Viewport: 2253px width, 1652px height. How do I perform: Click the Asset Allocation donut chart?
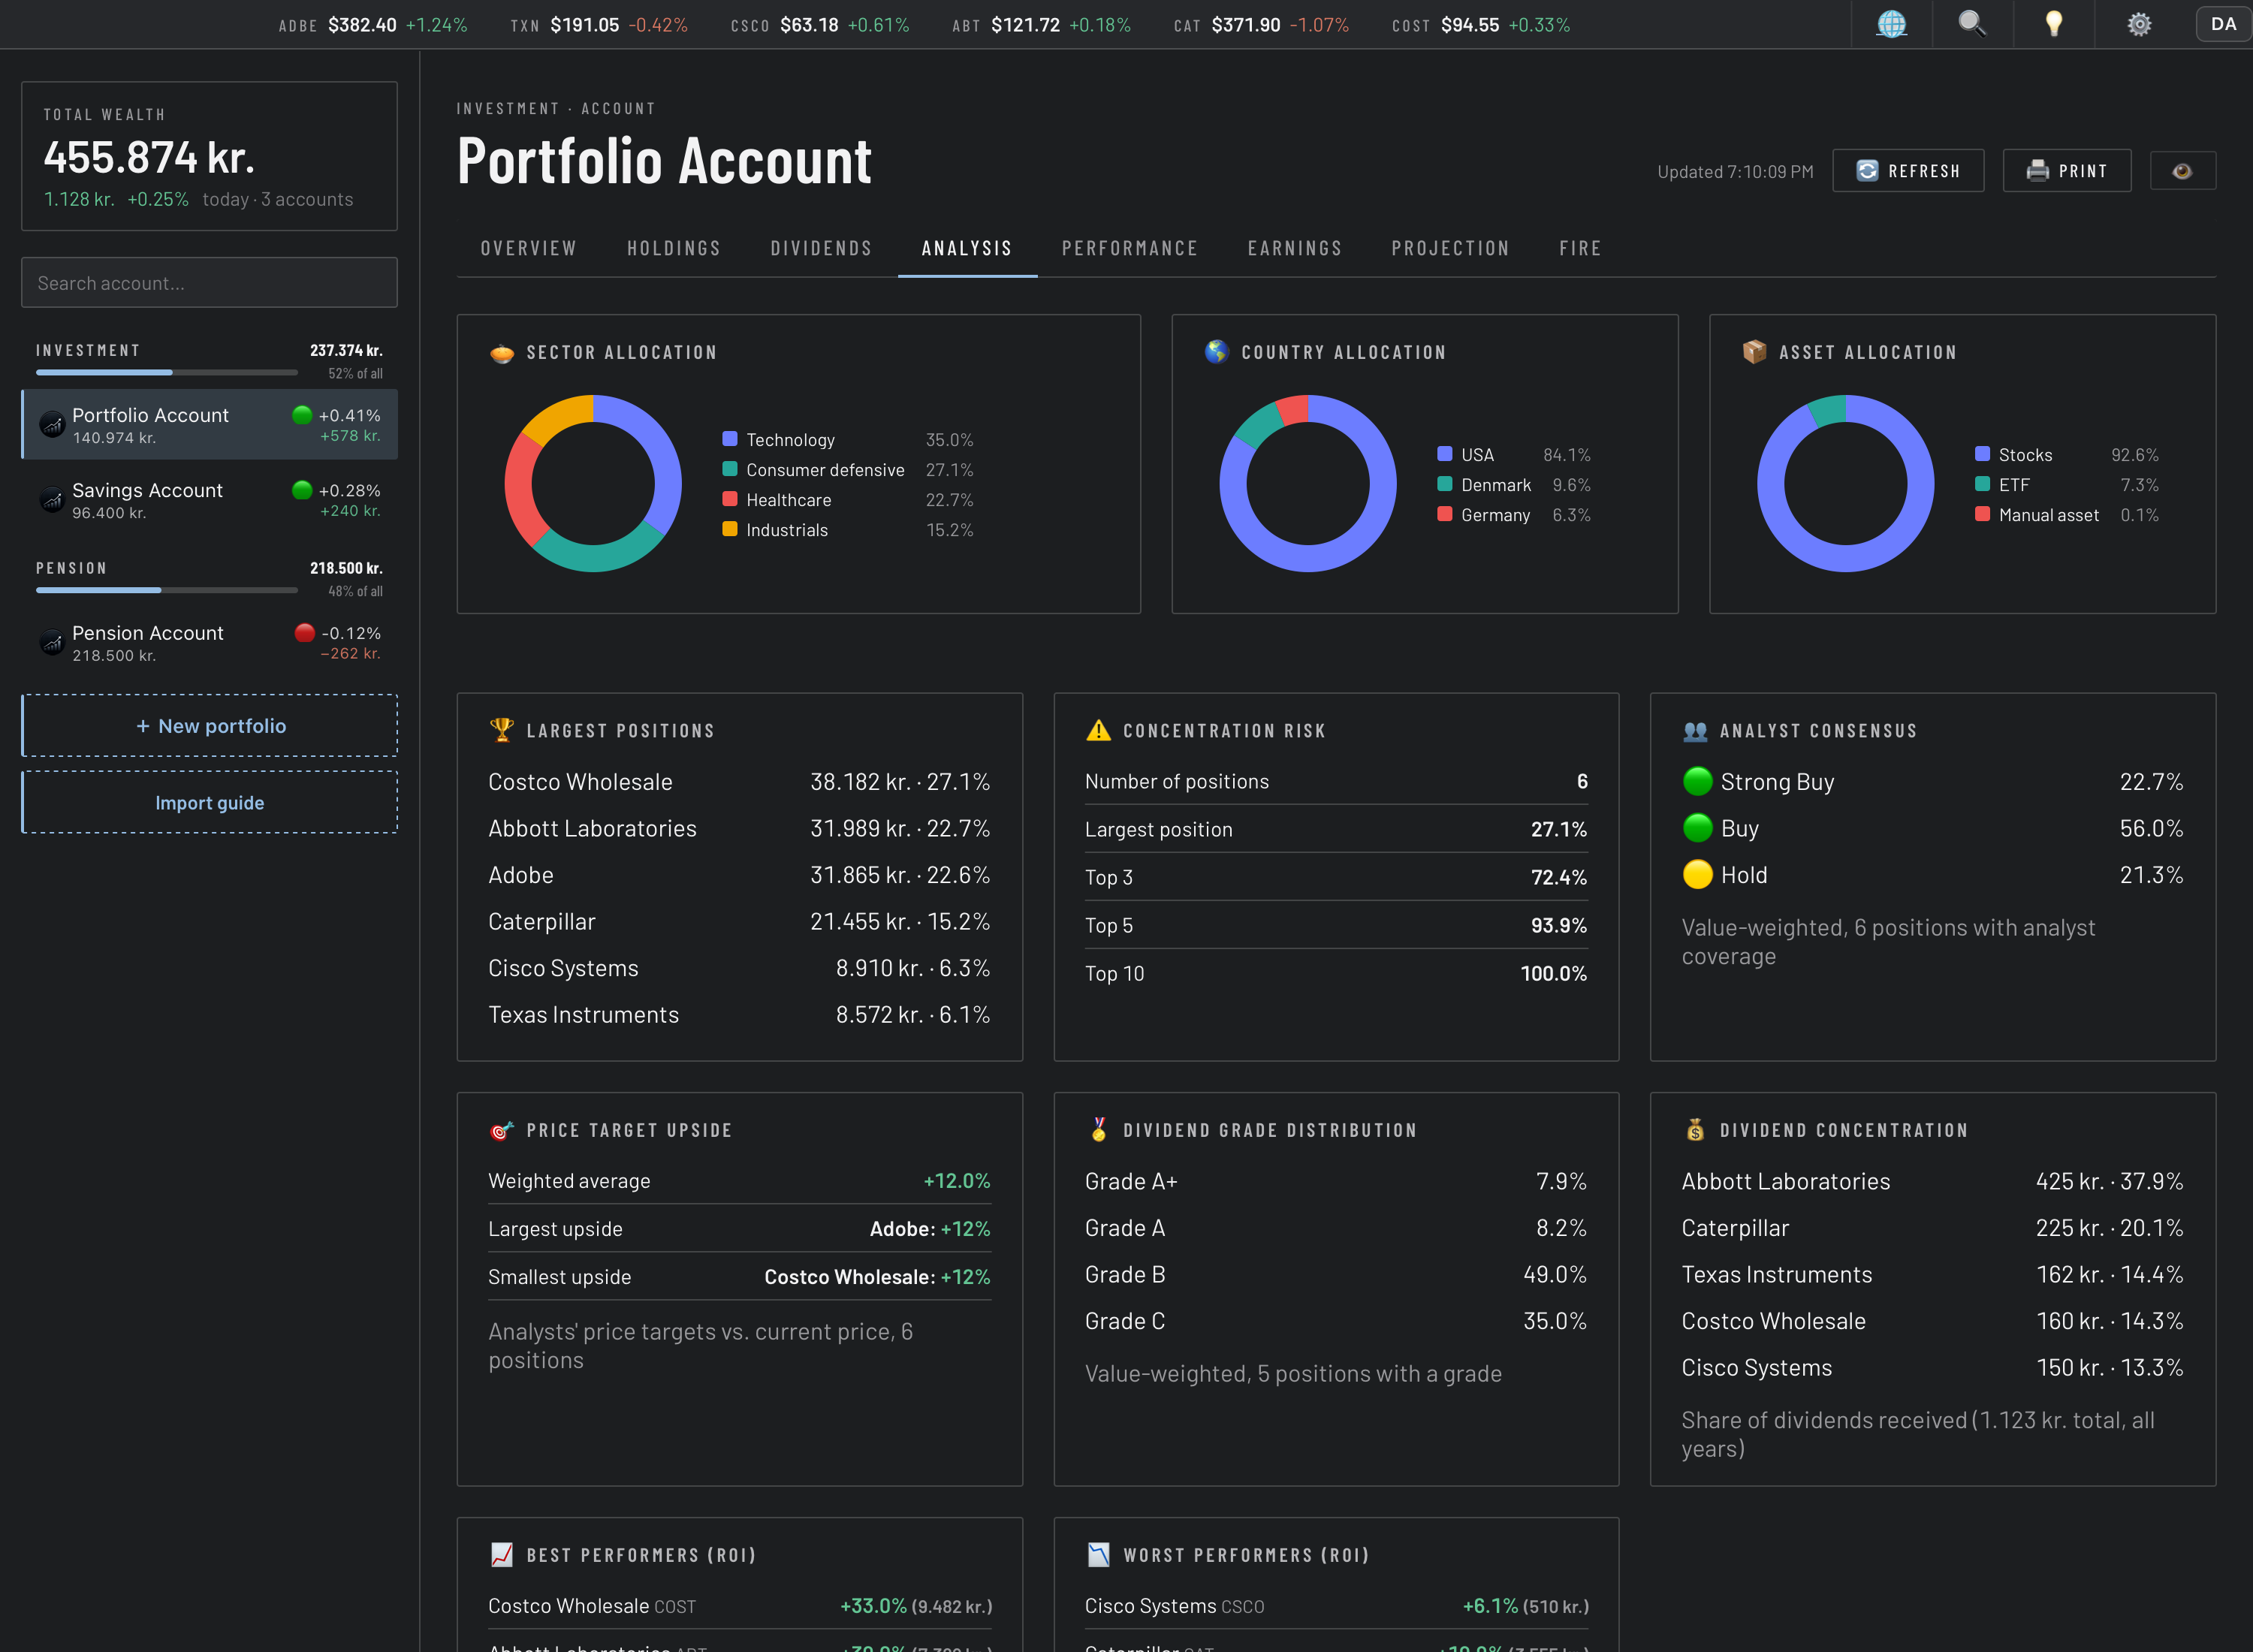coord(1845,484)
